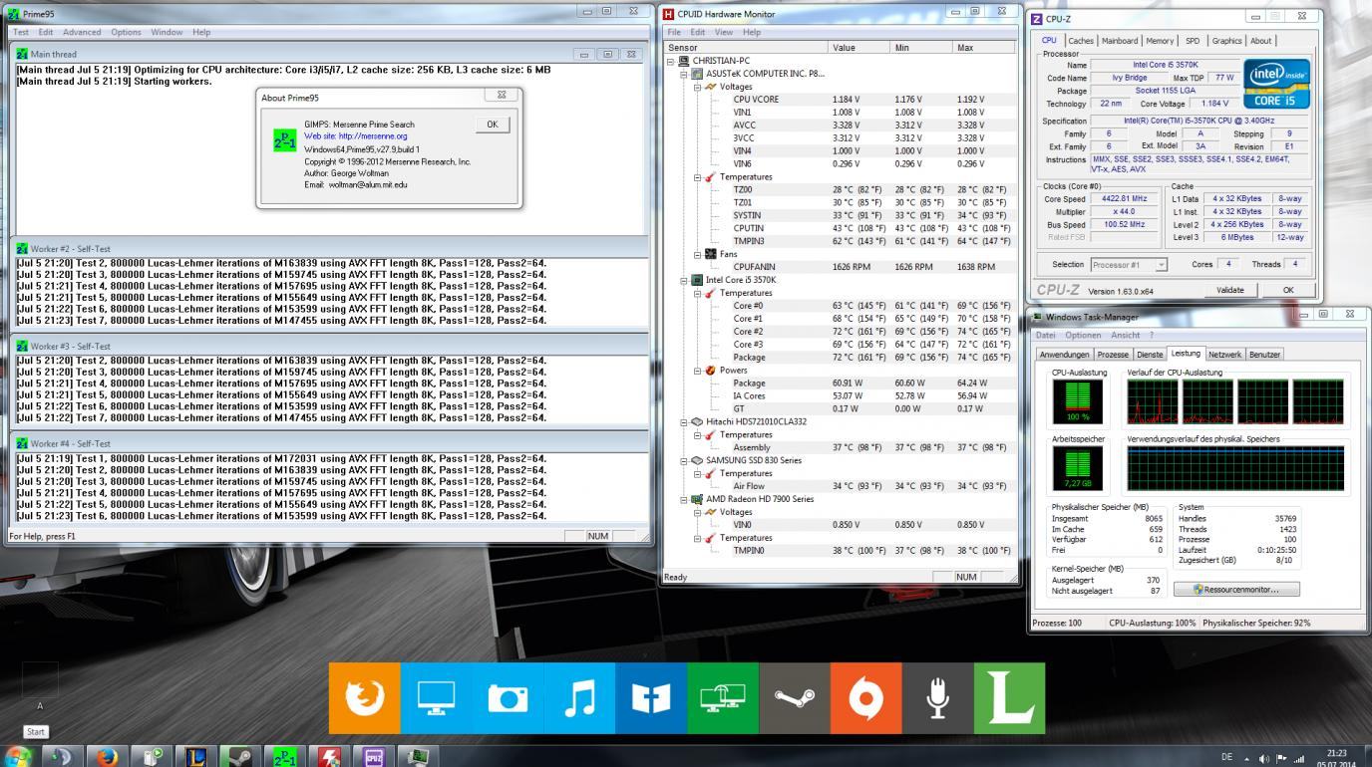
Task: Click the Fans icon in sensor tree
Action: point(710,254)
